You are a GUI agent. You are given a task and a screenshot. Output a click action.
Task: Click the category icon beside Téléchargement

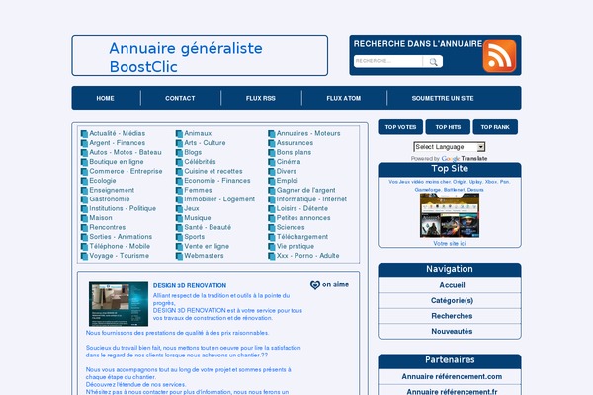pyautogui.click(x=272, y=237)
